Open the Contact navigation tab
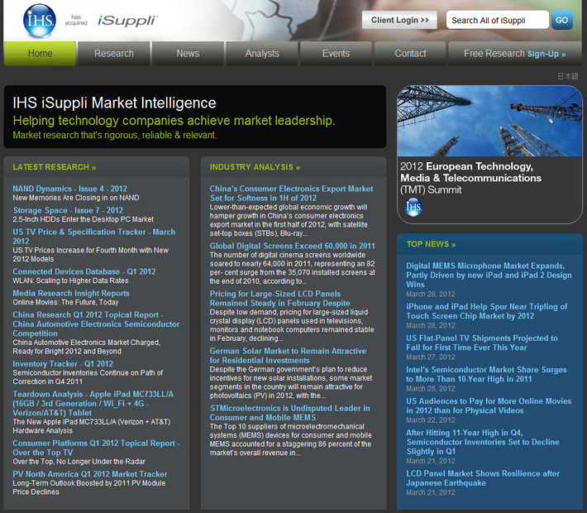This screenshot has height=513, width=587. click(x=410, y=54)
